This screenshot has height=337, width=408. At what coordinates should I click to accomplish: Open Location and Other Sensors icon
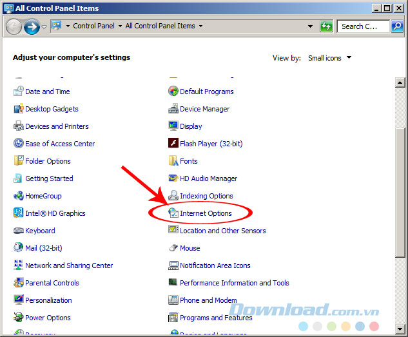pos(173,231)
